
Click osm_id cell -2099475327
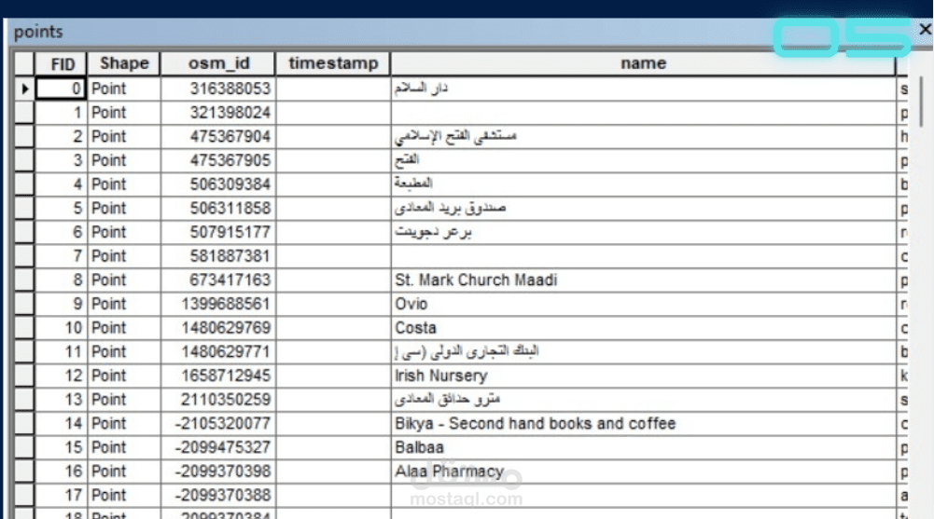click(x=218, y=447)
